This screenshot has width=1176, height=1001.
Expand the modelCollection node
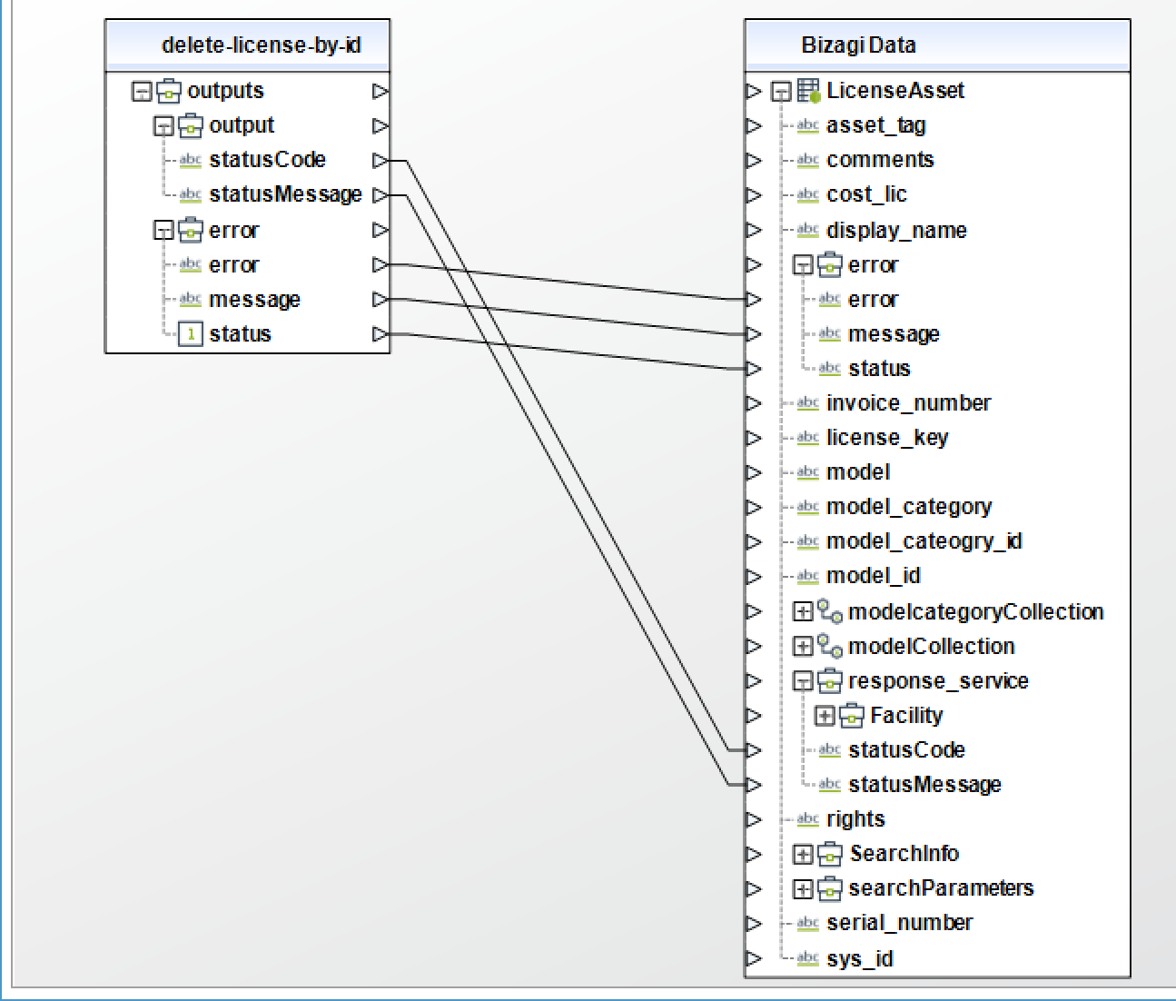[802, 647]
